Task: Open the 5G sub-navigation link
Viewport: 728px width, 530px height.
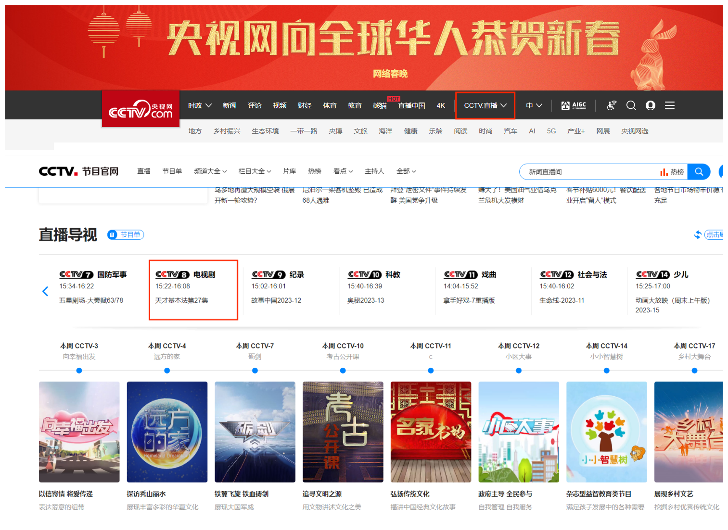Action: [551, 131]
